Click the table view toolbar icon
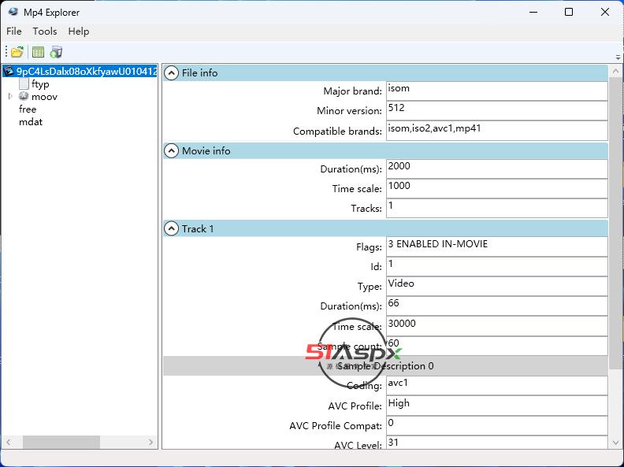Viewport: 624px width, 467px height. click(38, 52)
